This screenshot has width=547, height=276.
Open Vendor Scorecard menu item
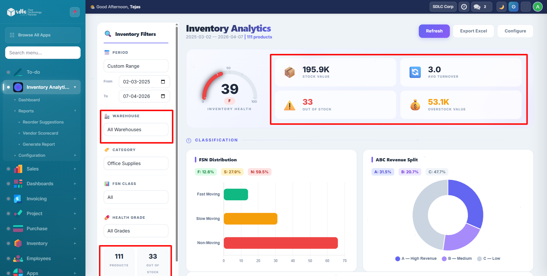tap(40, 133)
